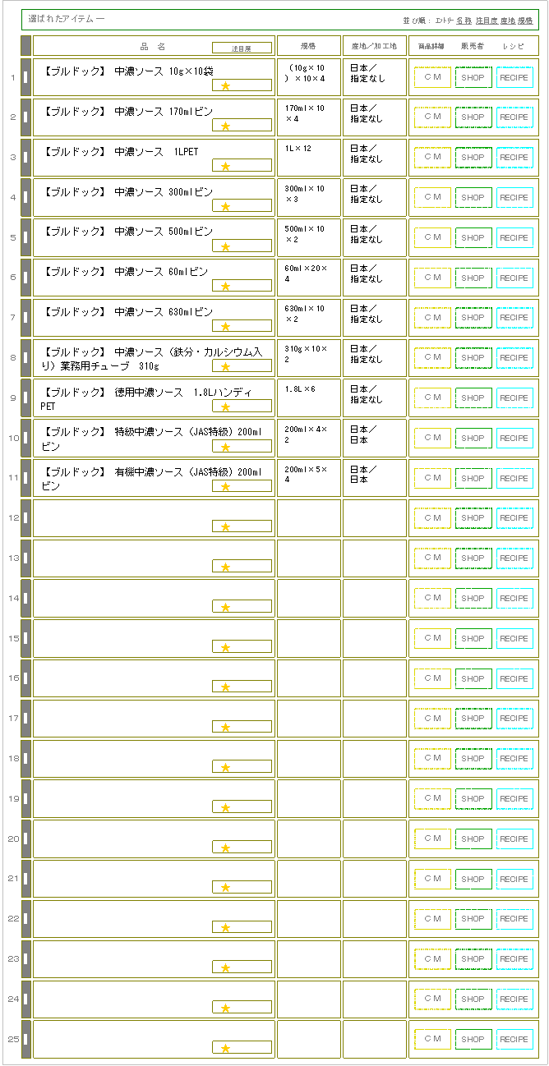Click star rating in row 12

(242, 526)
